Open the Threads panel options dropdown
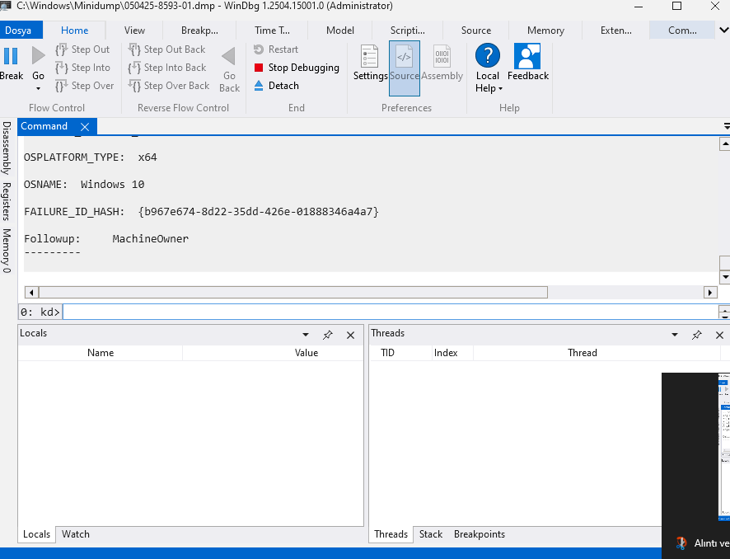The height and width of the screenshot is (559, 730). click(x=675, y=335)
